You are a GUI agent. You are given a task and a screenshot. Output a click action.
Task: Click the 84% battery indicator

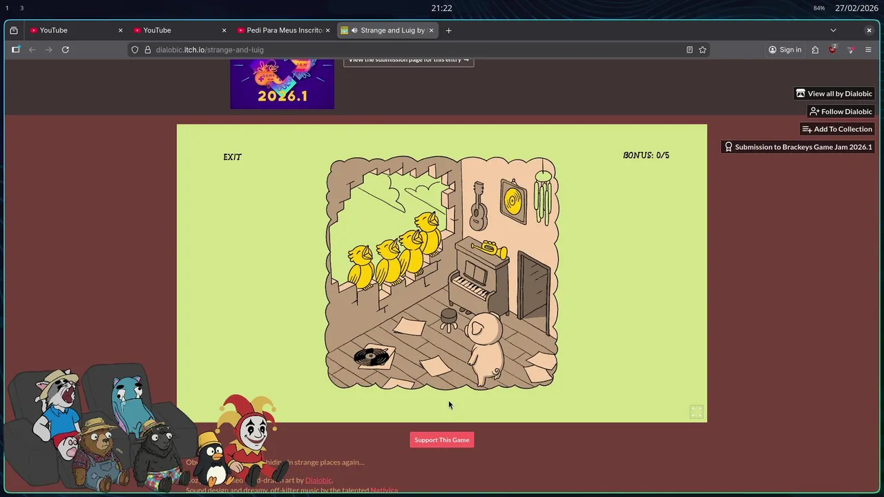[819, 8]
